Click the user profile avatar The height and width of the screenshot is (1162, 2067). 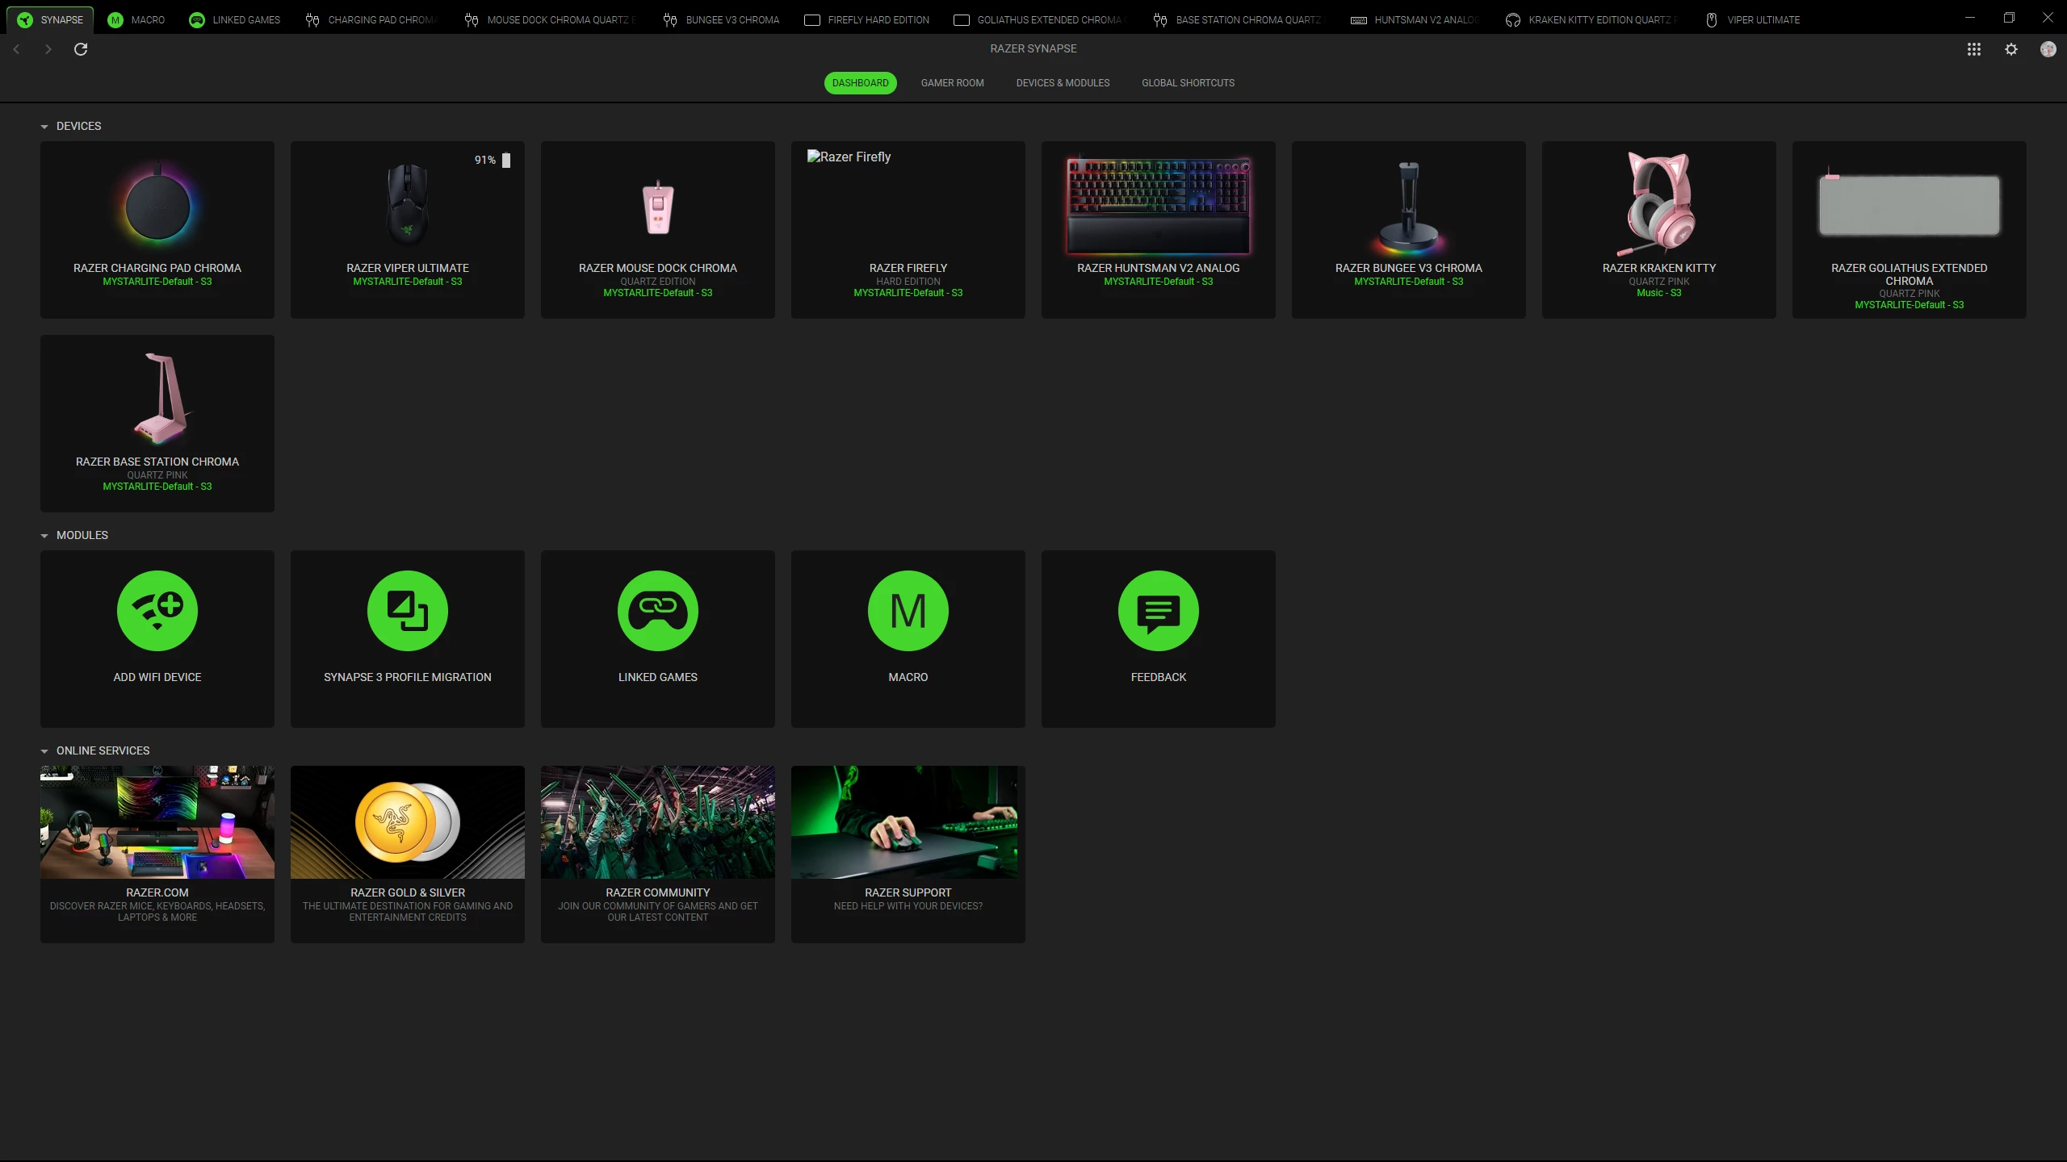pos(2048,49)
